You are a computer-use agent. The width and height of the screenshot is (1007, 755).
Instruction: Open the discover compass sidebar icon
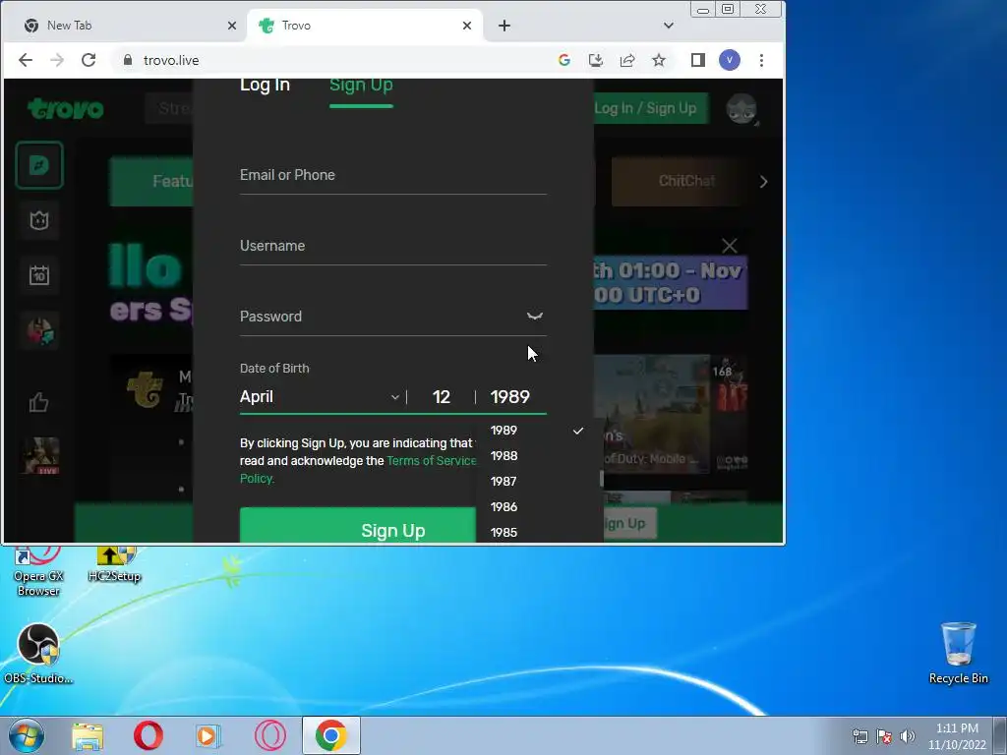pyautogui.click(x=39, y=165)
